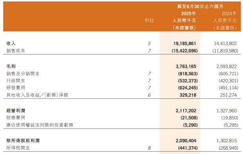Click pre-tax profit value 2,090,404

pyautogui.click(x=186, y=141)
